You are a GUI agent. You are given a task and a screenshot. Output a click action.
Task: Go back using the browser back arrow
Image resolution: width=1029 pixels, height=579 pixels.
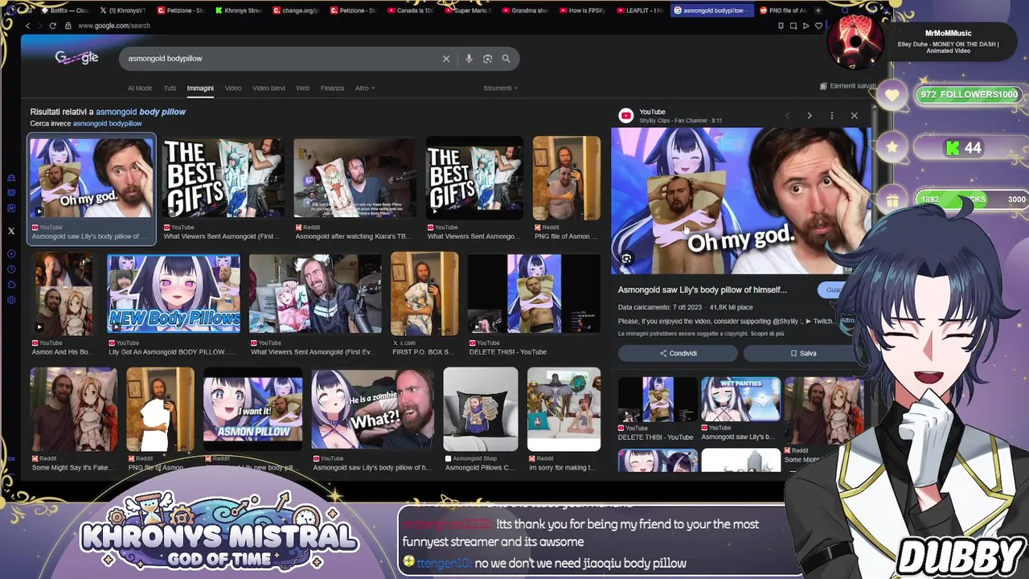click(27, 26)
